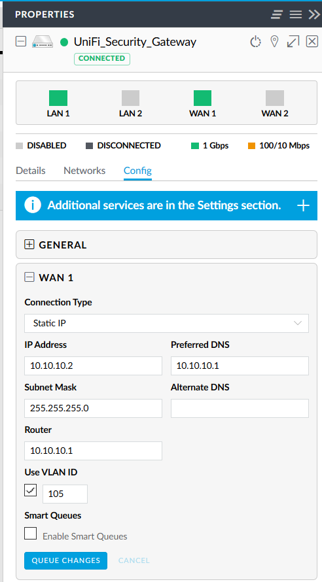Image resolution: width=322 pixels, height=582 pixels.
Task: Click the 1 Gbps green legend swatch
Action: (195, 146)
